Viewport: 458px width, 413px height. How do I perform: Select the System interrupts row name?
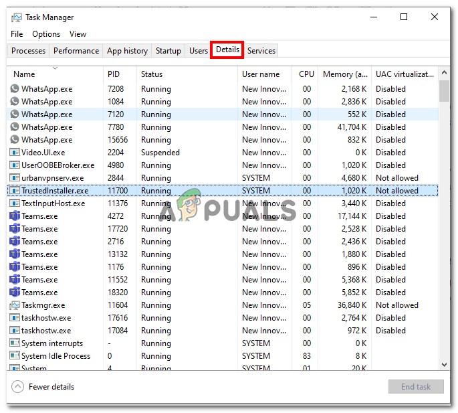coord(52,343)
